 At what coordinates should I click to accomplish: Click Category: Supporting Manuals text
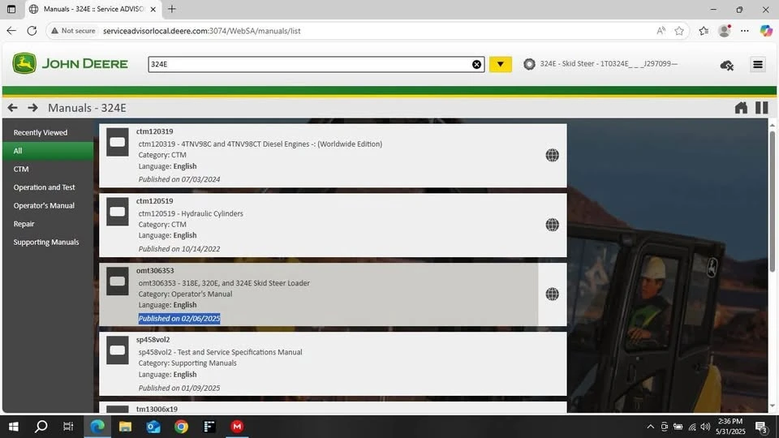click(187, 363)
